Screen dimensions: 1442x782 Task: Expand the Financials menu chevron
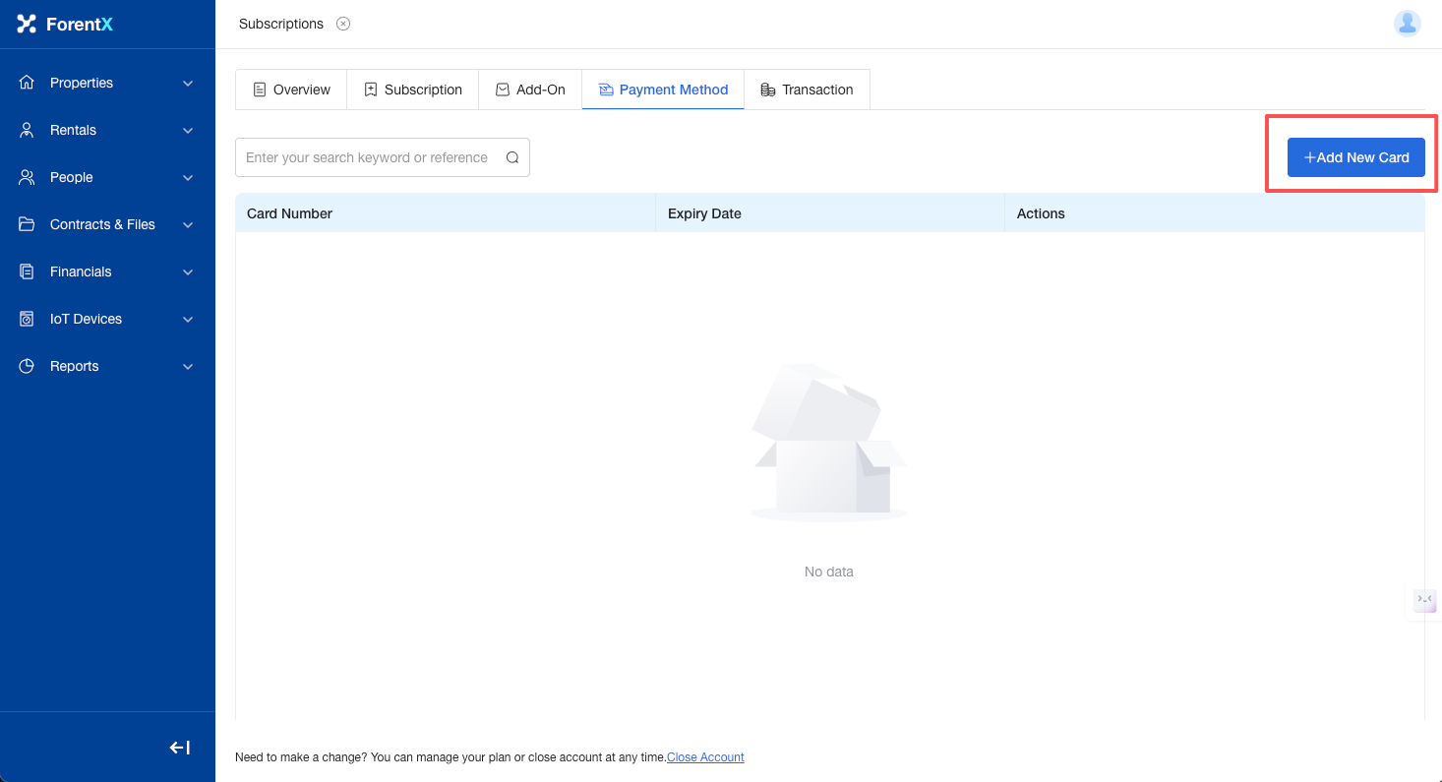click(x=188, y=271)
